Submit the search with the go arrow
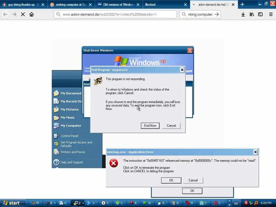Image resolution: width=276 pixels, height=207 pixels. click(x=217, y=15)
